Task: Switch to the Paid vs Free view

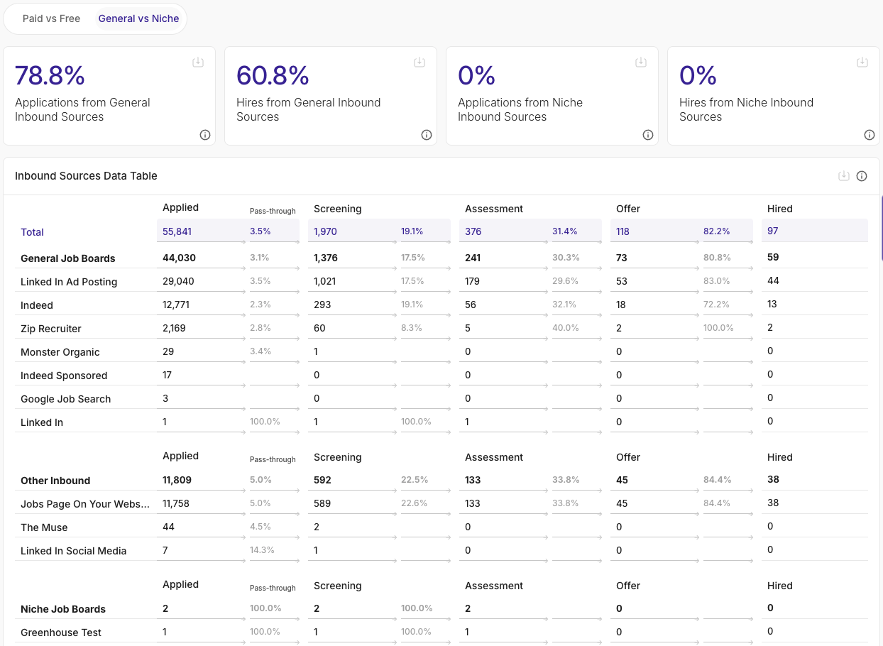Action: (51, 18)
